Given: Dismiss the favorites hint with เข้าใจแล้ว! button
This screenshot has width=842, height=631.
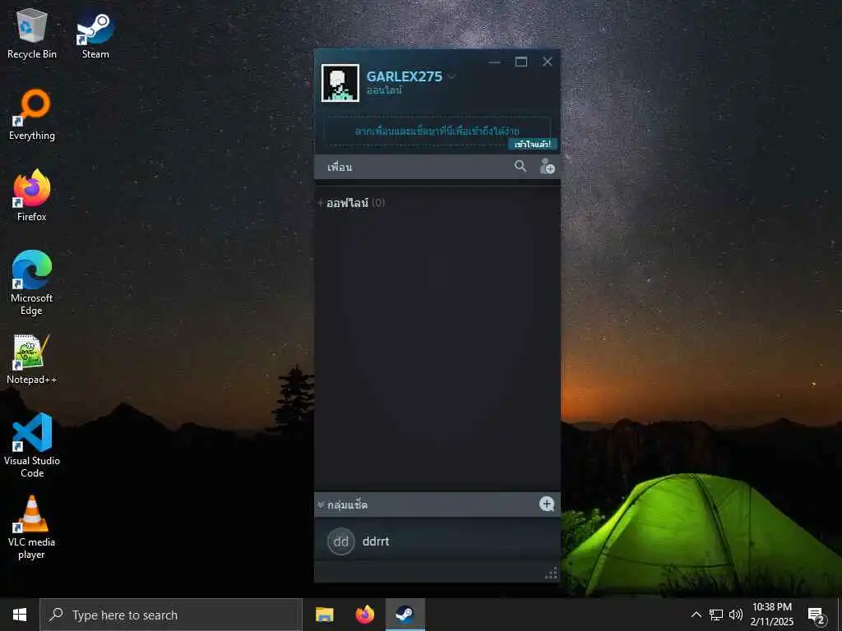Looking at the screenshot, I should (533, 144).
